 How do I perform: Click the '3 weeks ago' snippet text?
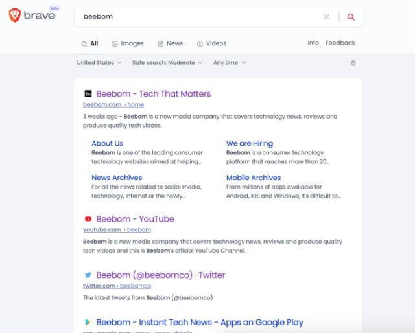[100, 117]
